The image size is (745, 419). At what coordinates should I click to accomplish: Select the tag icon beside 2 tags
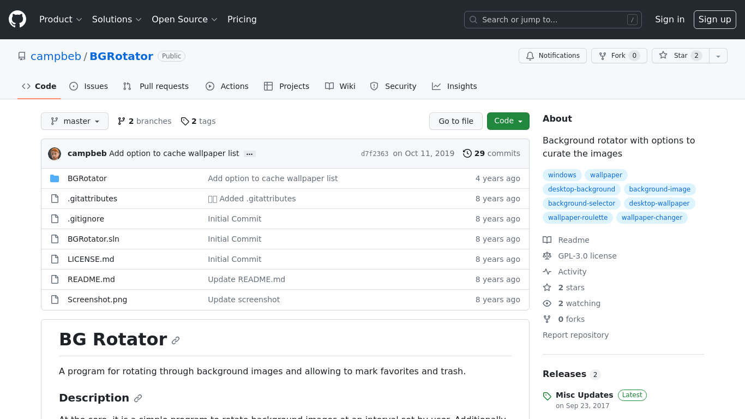point(185,121)
